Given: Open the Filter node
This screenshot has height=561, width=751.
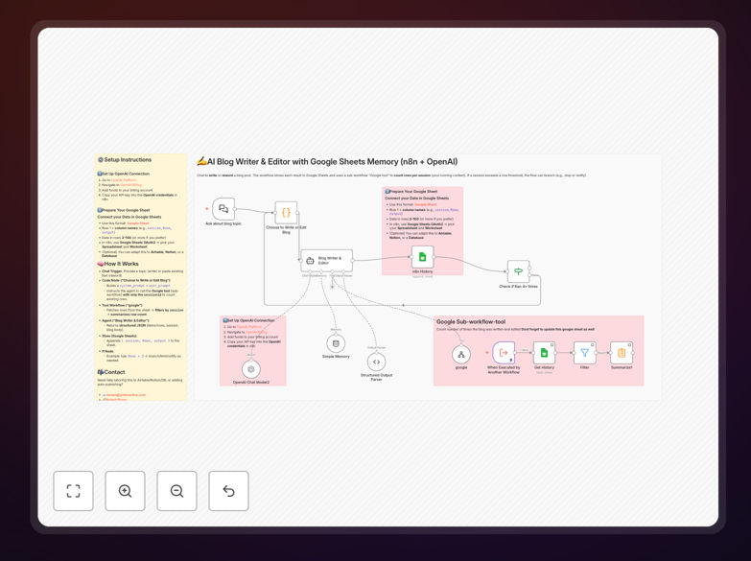Looking at the screenshot, I should pyautogui.click(x=585, y=353).
